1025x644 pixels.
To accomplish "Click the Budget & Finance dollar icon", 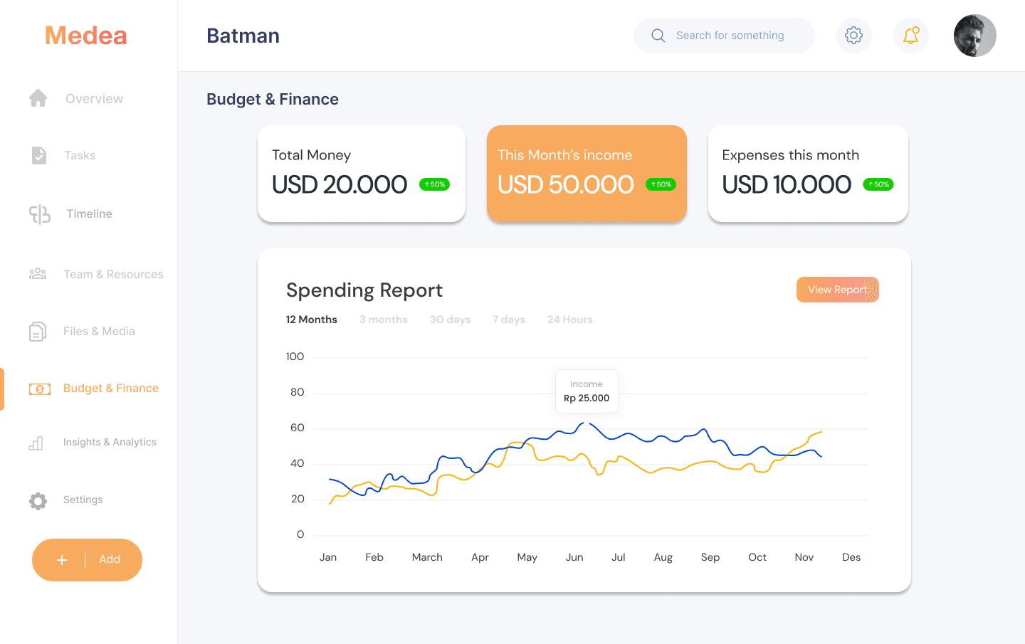I will pyautogui.click(x=39, y=389).
